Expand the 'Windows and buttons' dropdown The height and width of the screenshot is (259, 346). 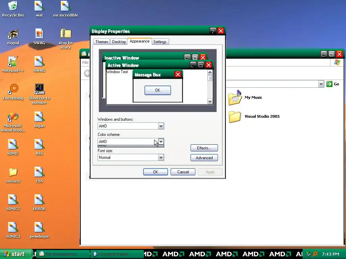[161, 126]
